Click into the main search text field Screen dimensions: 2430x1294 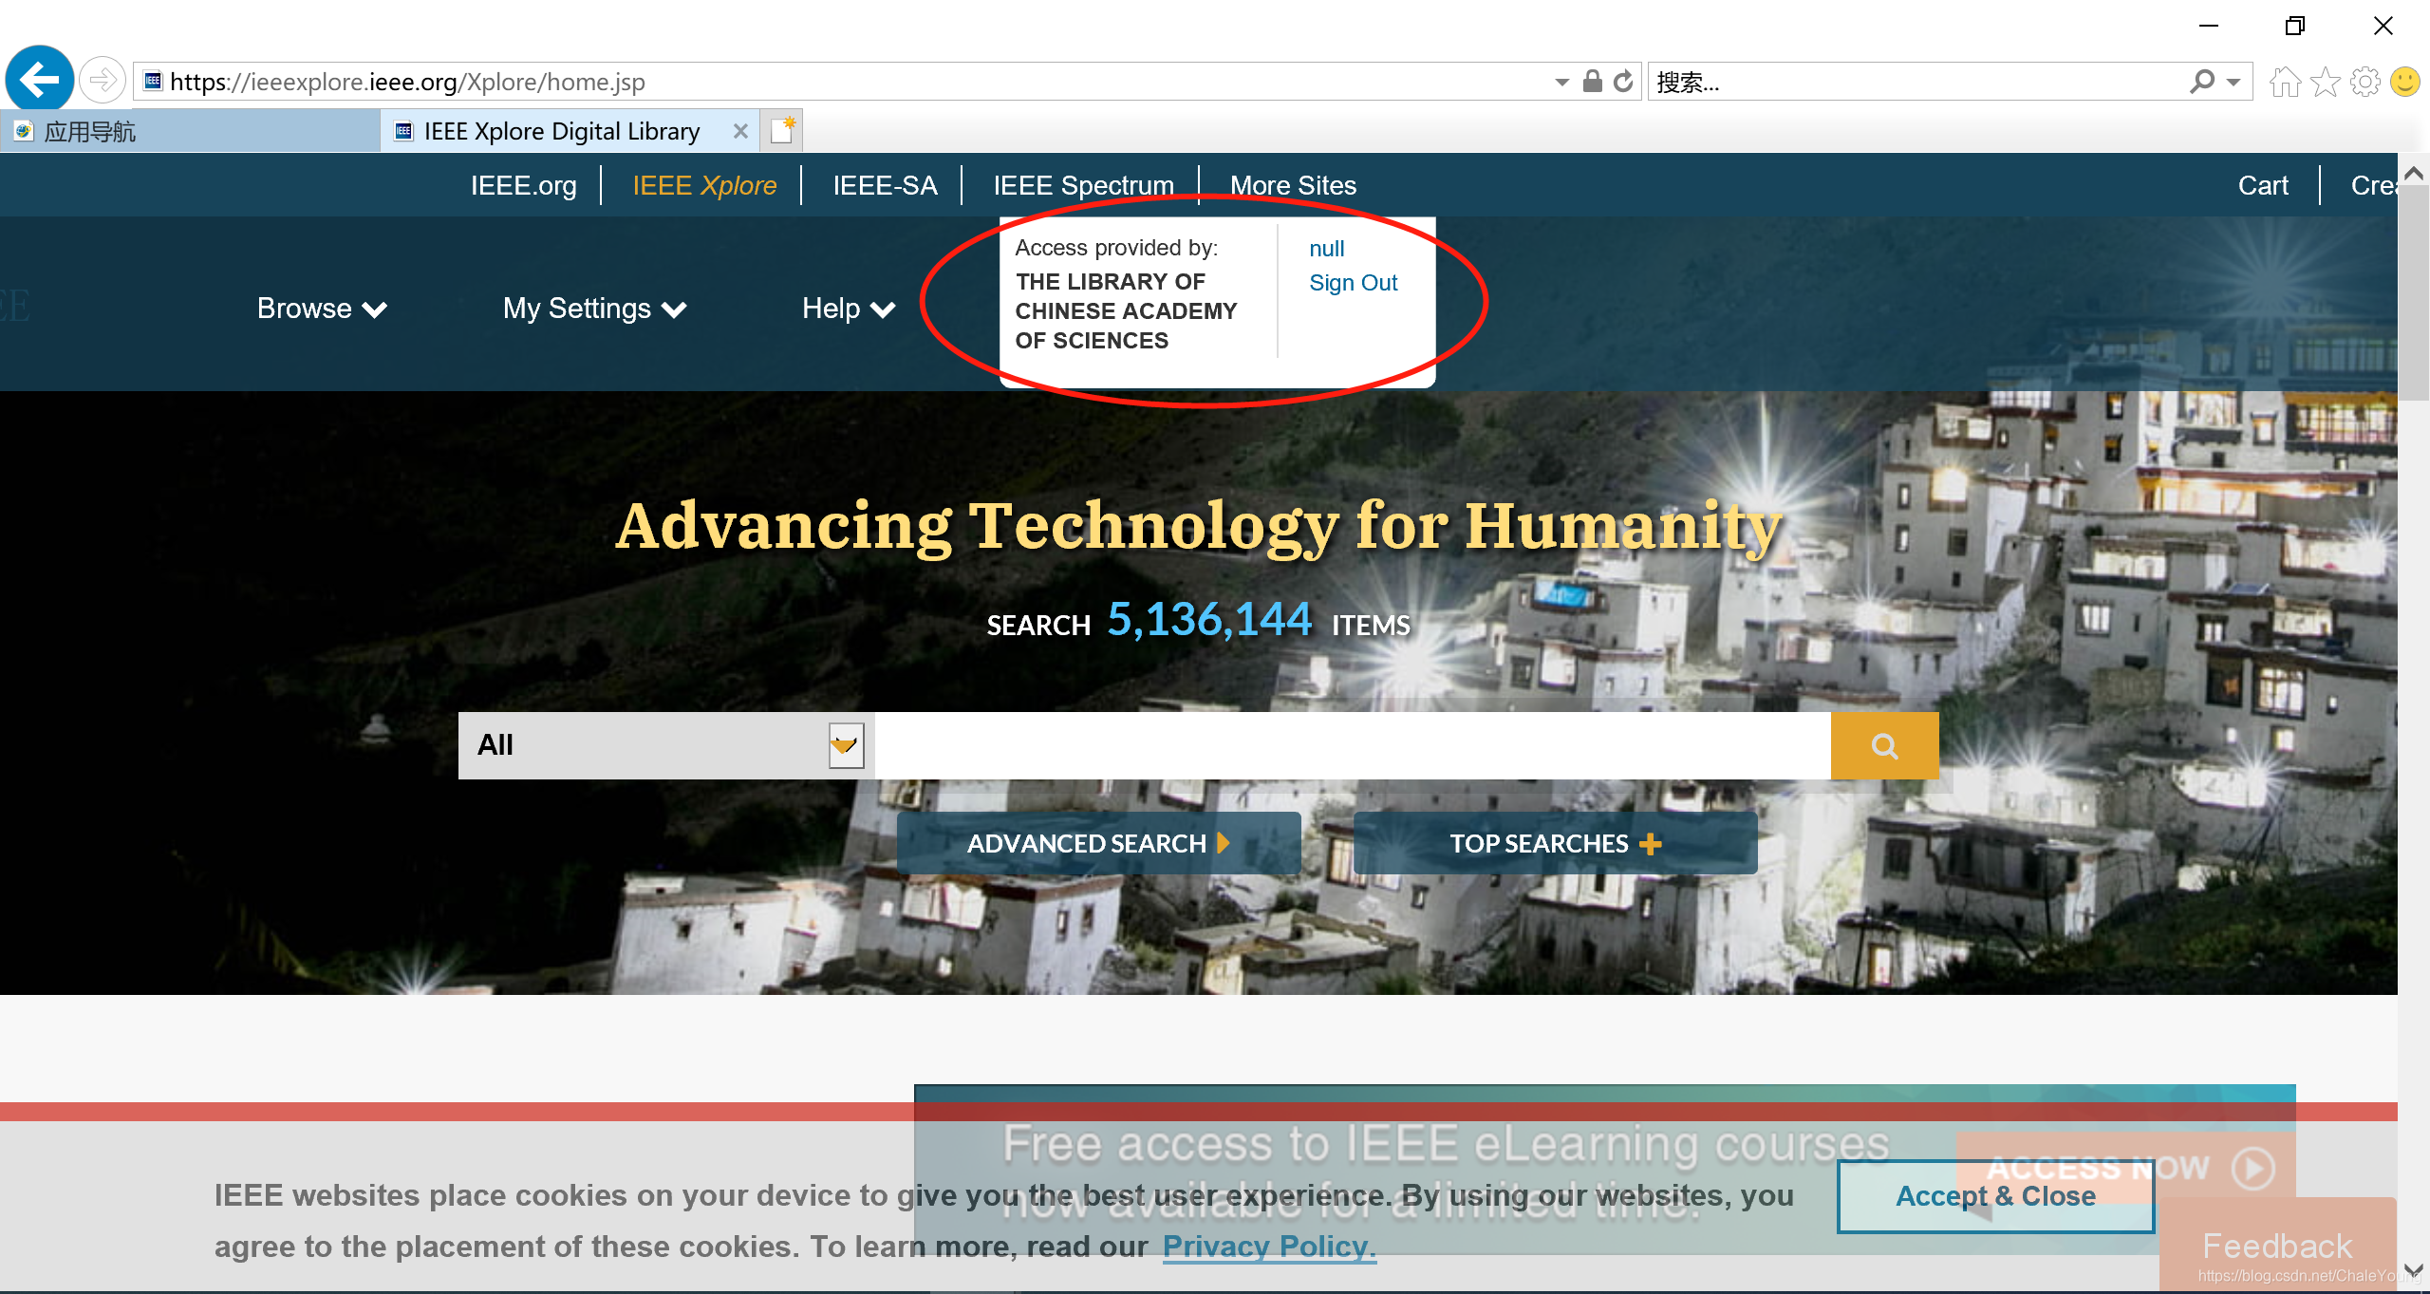[1352, 746]
